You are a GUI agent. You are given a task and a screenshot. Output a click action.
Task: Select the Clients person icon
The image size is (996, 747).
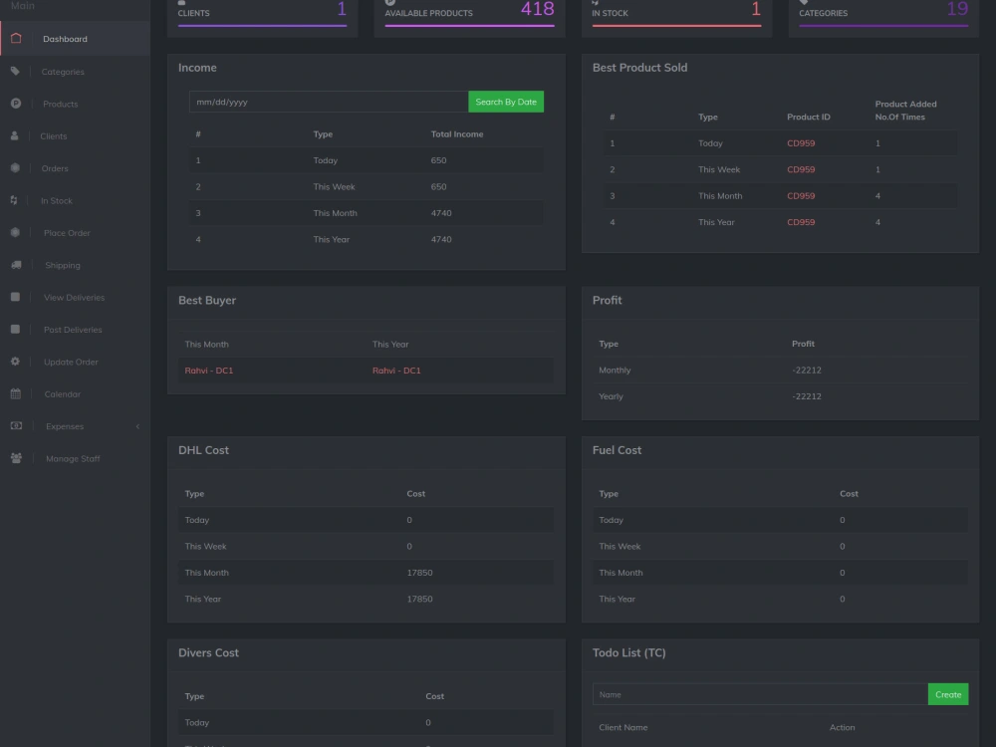pyautogui.click(x=15, y=135)
